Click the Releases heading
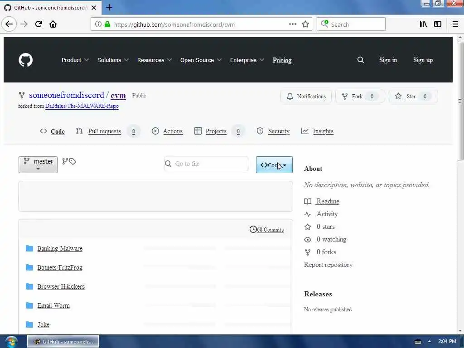Viewport: 464px width, 348px height. (318, 294)
